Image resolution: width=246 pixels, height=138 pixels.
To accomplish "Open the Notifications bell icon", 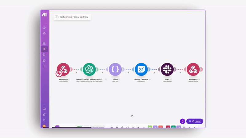I will point(44,120).
